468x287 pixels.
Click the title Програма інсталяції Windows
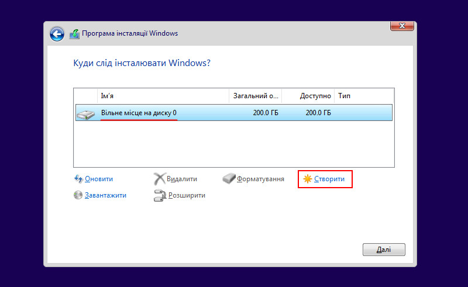130,33
